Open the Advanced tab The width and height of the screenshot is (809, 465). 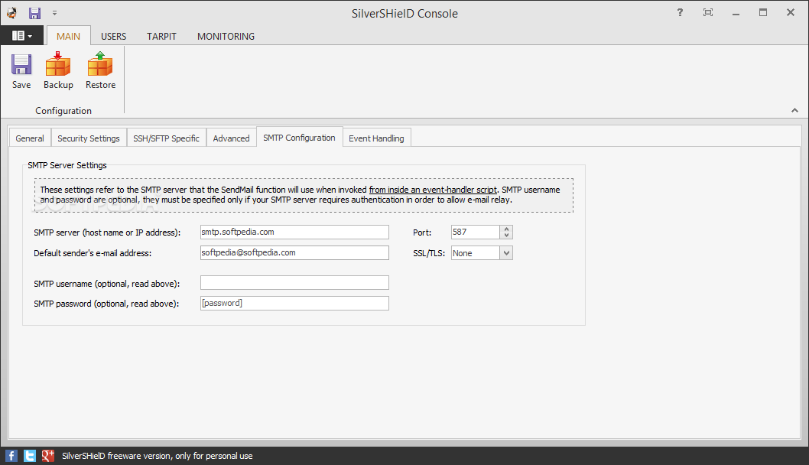point(231,138)
